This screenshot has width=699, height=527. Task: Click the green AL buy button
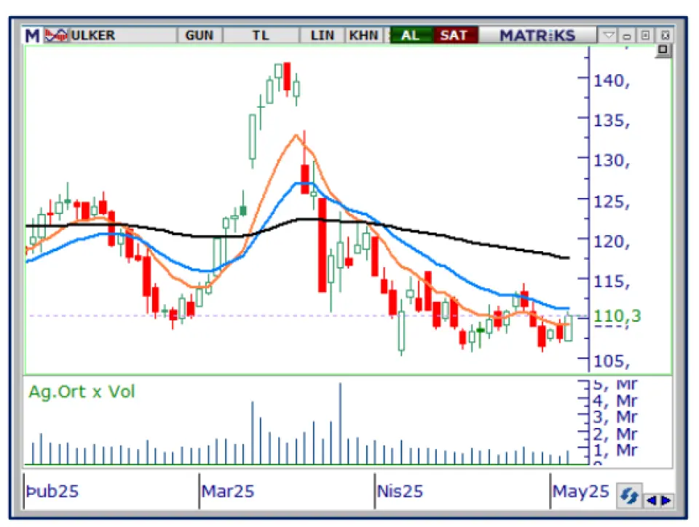411,35
